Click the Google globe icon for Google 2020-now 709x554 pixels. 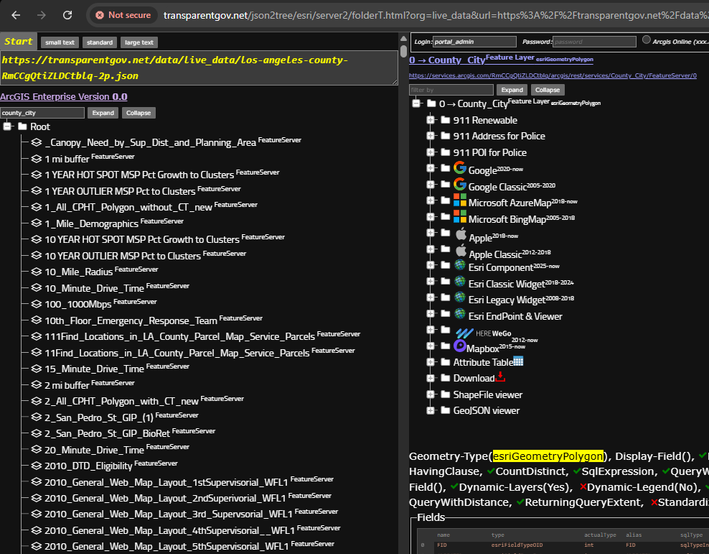pos(460,168)
